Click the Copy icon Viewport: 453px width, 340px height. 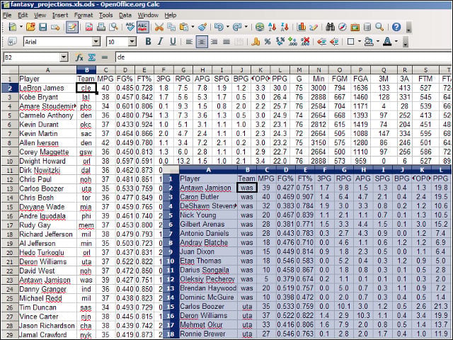click(171, 27)
